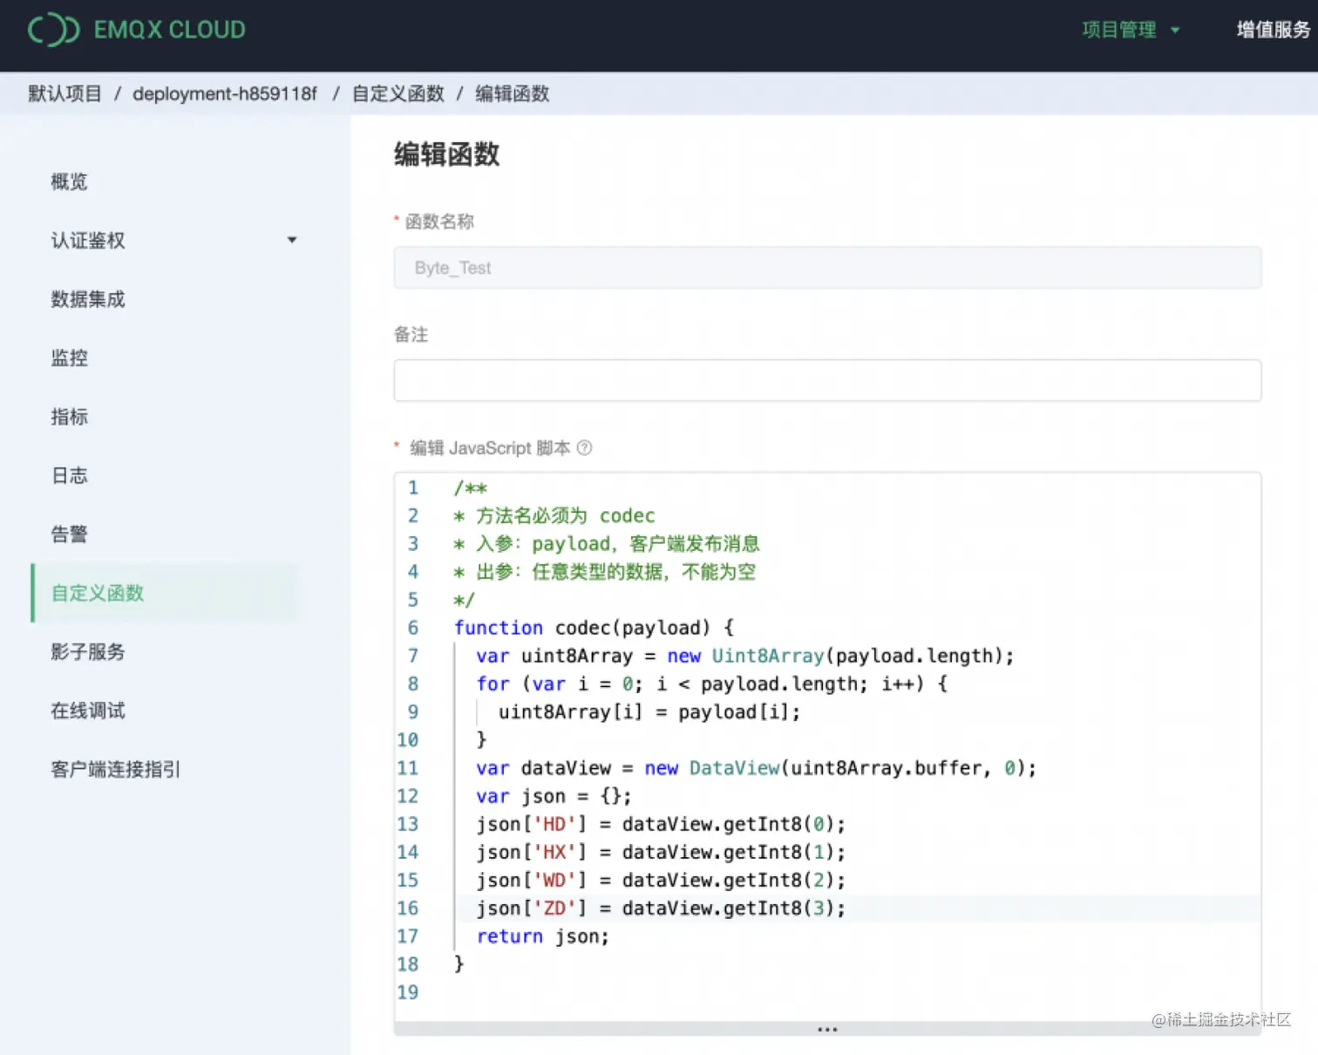Screen dimensions: 1318x1055
Task: Open the 数据集成 page
Action: pos(88,299)
